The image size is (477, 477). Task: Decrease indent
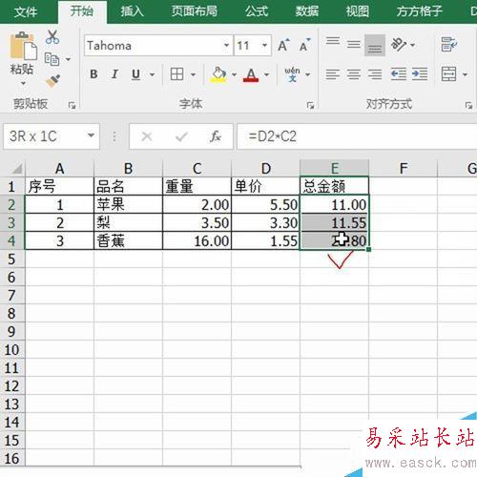coord(399,74)
